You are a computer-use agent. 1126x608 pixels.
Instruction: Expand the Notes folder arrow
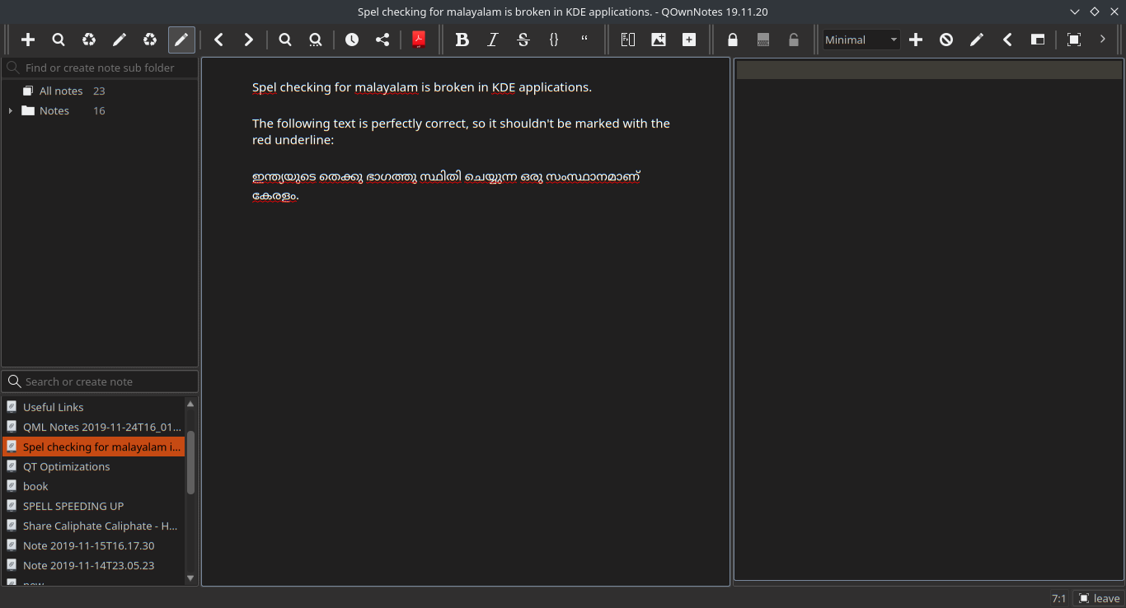pos(10,110)
